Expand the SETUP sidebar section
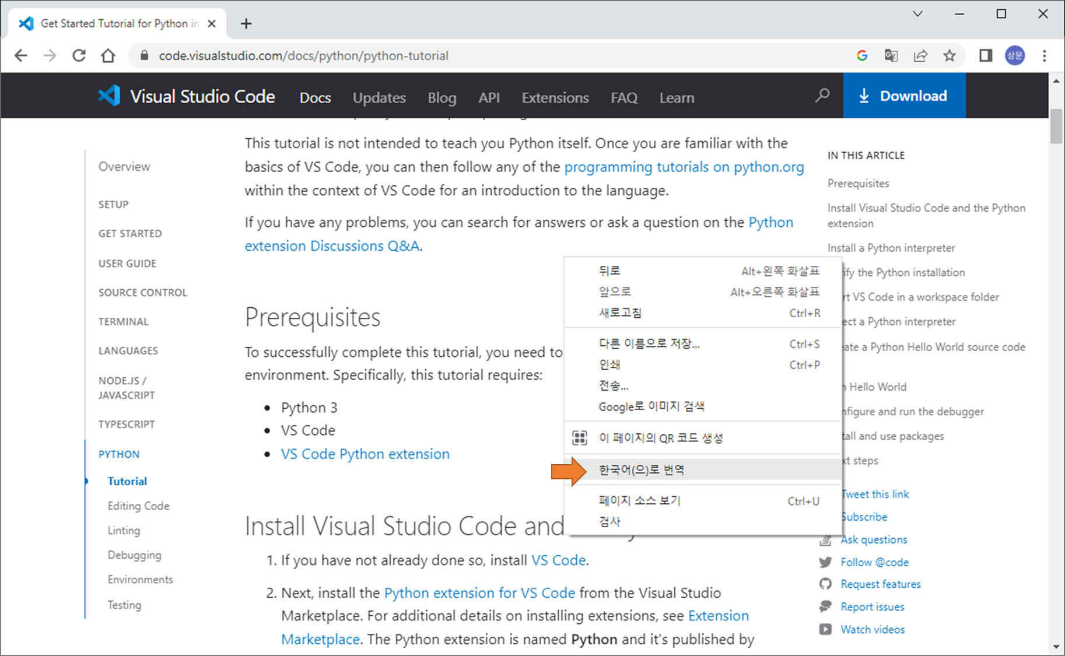 tap(113, 204)
